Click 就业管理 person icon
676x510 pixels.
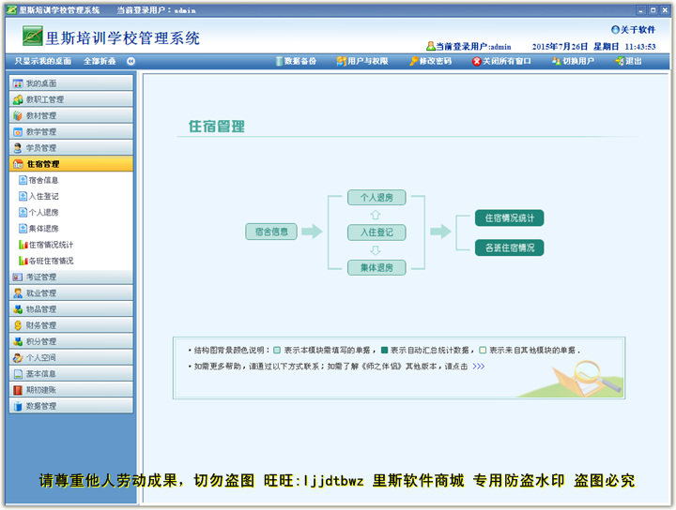pyautogui.click(x=18, y=293)
